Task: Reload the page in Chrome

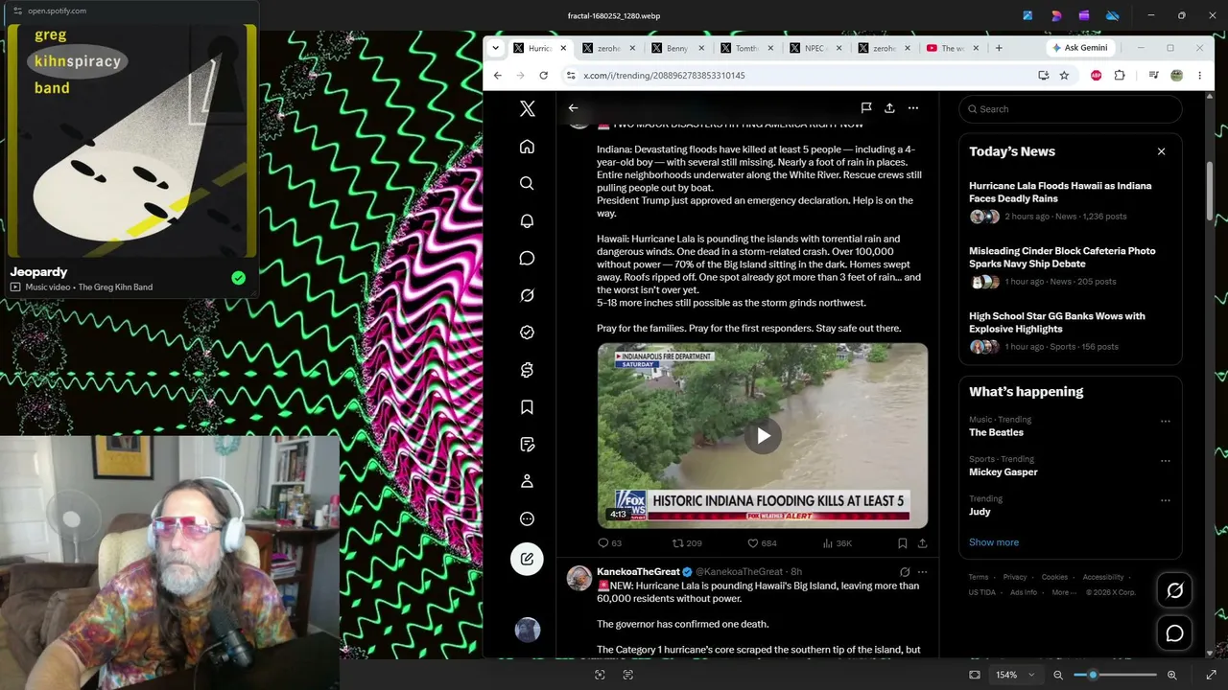Action: click(544, 75)
